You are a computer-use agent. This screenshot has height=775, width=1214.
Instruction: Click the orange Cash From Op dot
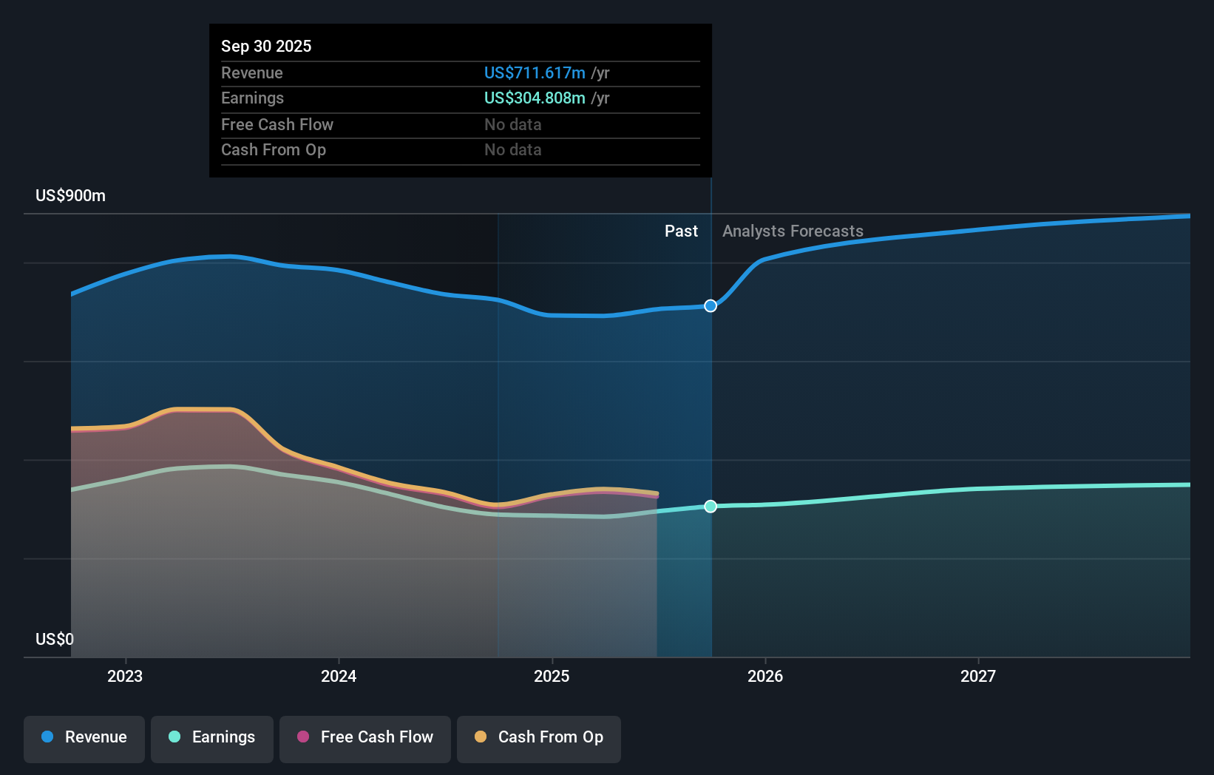click(x=481, y=737)
